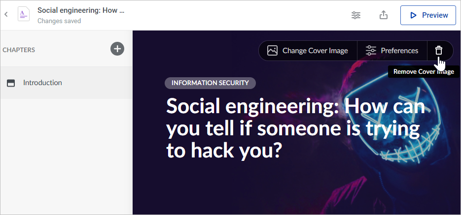The image size is (461, 215).
Task: Click the Changes saved status text
Action: pyautogui.click(x=59, y=21)
